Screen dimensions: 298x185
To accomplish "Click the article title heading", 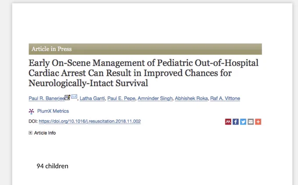I will pyautogui.click(x=143, y=73).
